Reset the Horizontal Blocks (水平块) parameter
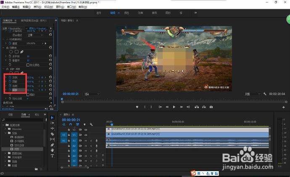The height and width of the screenshot is (177, 290). 50,56
